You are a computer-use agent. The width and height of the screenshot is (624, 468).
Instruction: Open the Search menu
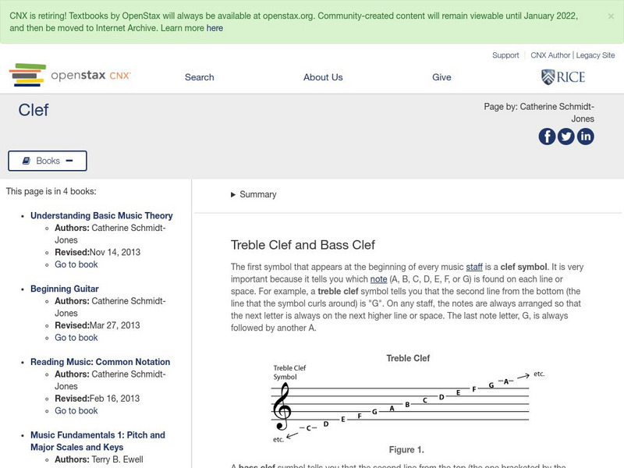[x=199, y=77]
